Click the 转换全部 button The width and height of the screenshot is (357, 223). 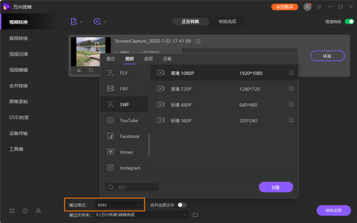tap(334, 210)
